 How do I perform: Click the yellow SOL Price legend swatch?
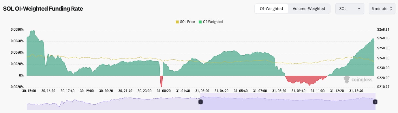[177, 22]
